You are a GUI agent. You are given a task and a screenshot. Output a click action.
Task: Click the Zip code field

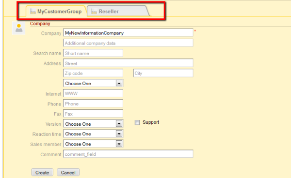pyautogui.click(x=93, y=73)
